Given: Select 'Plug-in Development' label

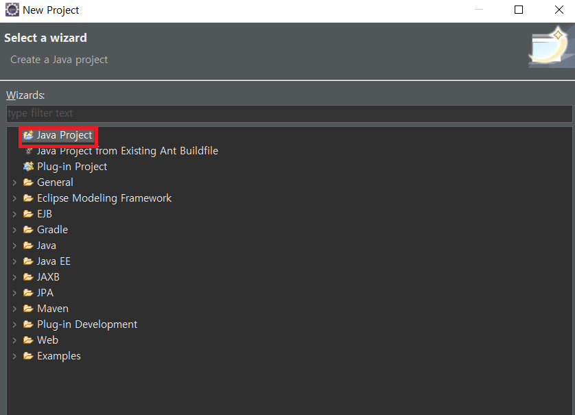Looking at the screenshot, I should pyautogui.click(x=87, y=324).
